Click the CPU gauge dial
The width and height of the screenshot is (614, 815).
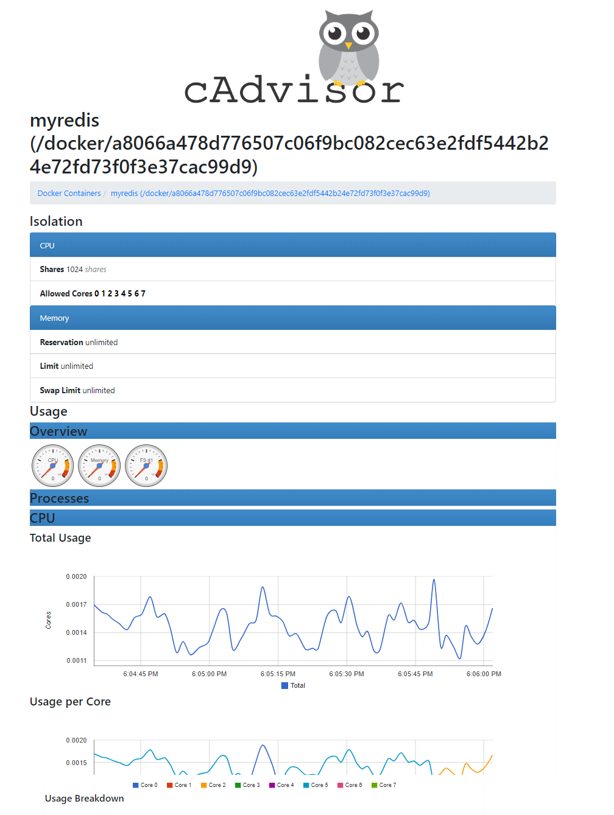tap(53, 466)
